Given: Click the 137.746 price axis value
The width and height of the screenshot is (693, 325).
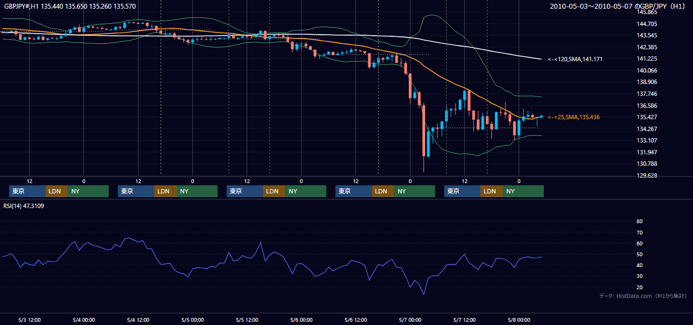Looking at the screenshot, I should click(646, 94).
